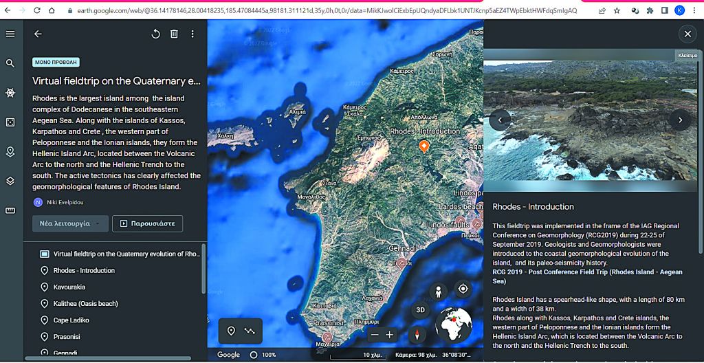Open the Chrome three-dot menu
The width and height of the screenshot is (704, 363).
694,10
